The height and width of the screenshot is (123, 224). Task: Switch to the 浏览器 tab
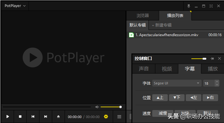click(143, 15)
